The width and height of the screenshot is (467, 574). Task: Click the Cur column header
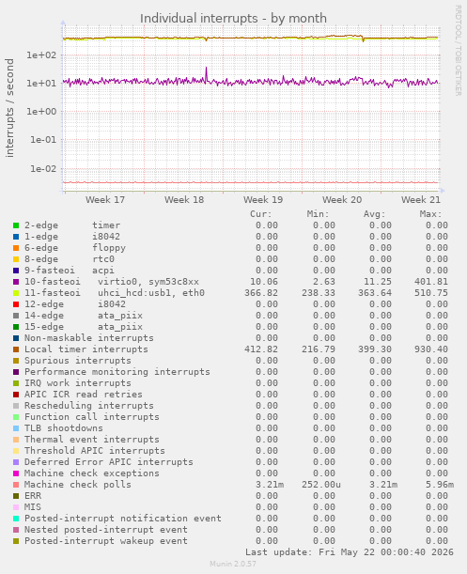261,214
